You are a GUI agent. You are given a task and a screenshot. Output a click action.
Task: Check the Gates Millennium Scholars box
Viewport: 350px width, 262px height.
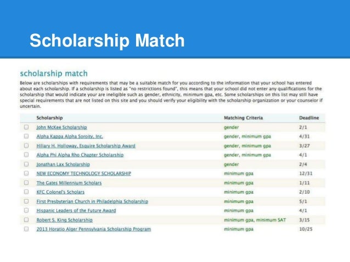coord(26,183)
